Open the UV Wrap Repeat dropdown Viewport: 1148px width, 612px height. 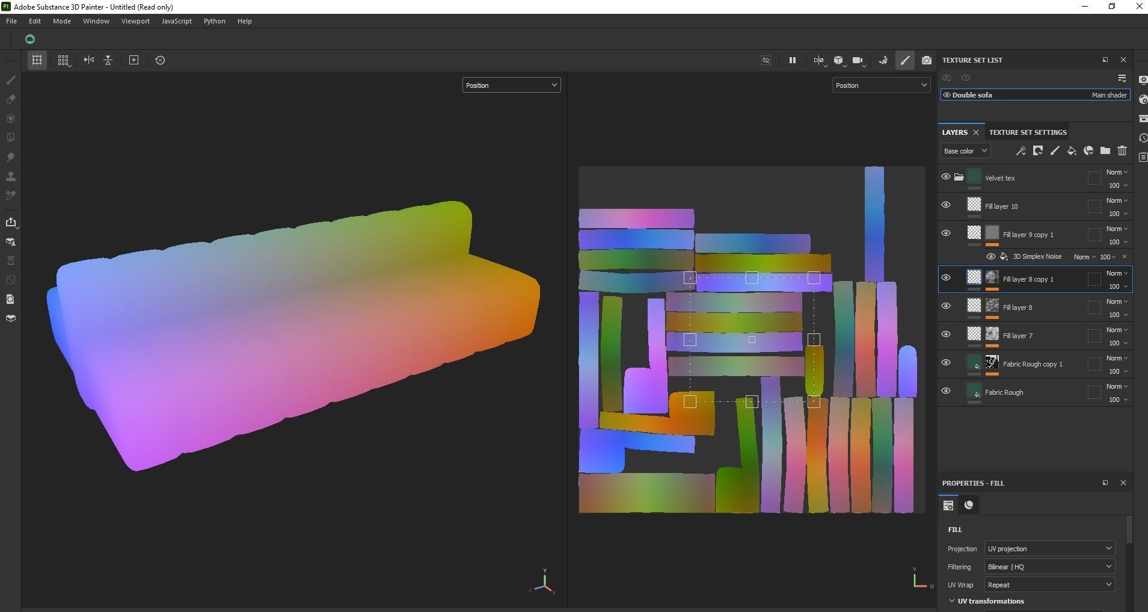tap(1049, 585)
